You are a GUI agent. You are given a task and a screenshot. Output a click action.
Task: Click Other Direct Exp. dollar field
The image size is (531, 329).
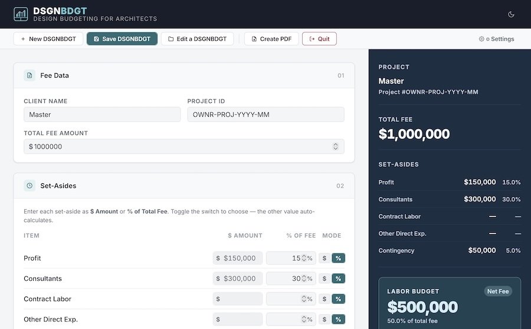click(x=237, y=319)
